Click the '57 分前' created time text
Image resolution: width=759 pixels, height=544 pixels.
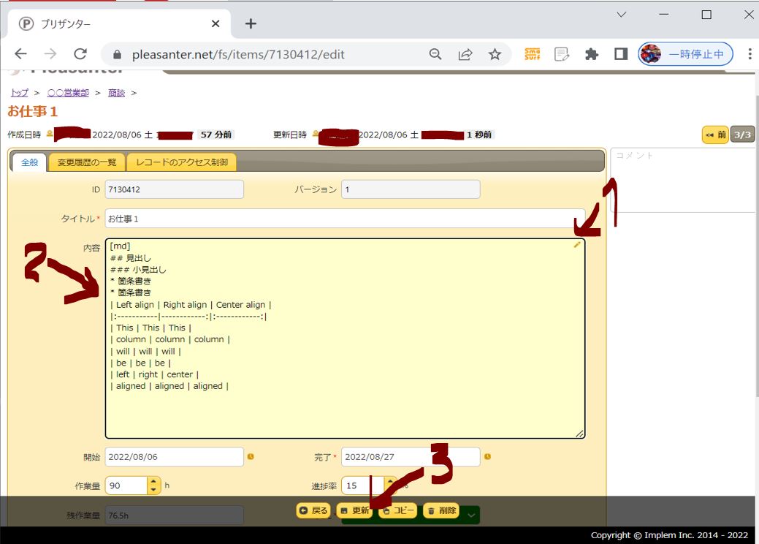coord(216,135)
